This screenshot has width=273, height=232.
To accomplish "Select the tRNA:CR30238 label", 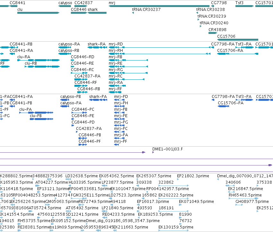I will tap(210, 10).
